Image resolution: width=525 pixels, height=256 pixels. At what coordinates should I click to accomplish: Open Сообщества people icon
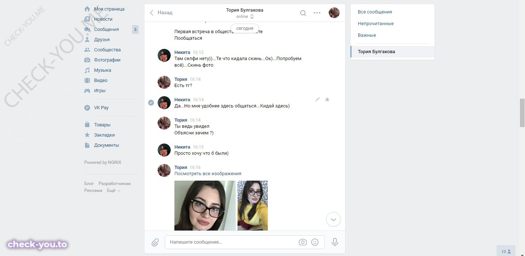coord(87,50)
